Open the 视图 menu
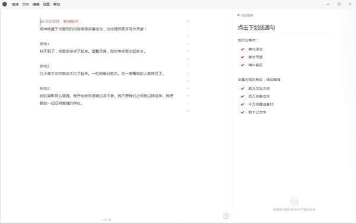 coord(46,4)
